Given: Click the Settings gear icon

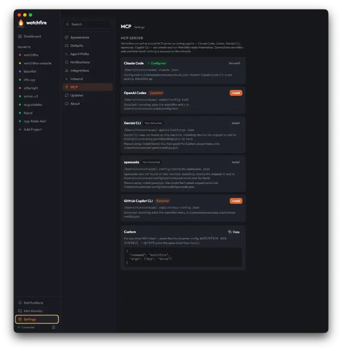Looking at the screenshot, I should (20, 319).
